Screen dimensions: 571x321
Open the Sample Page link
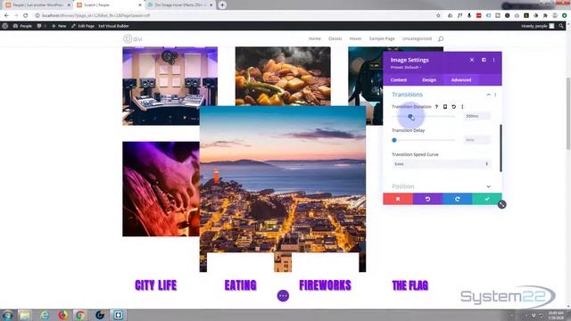tap(382, 38)
